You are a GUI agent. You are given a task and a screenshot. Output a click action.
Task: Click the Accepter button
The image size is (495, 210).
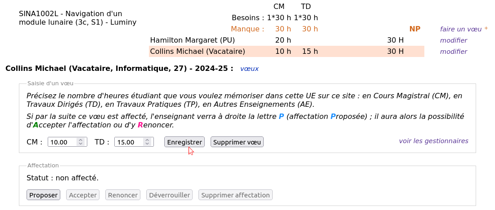(83, 195)
